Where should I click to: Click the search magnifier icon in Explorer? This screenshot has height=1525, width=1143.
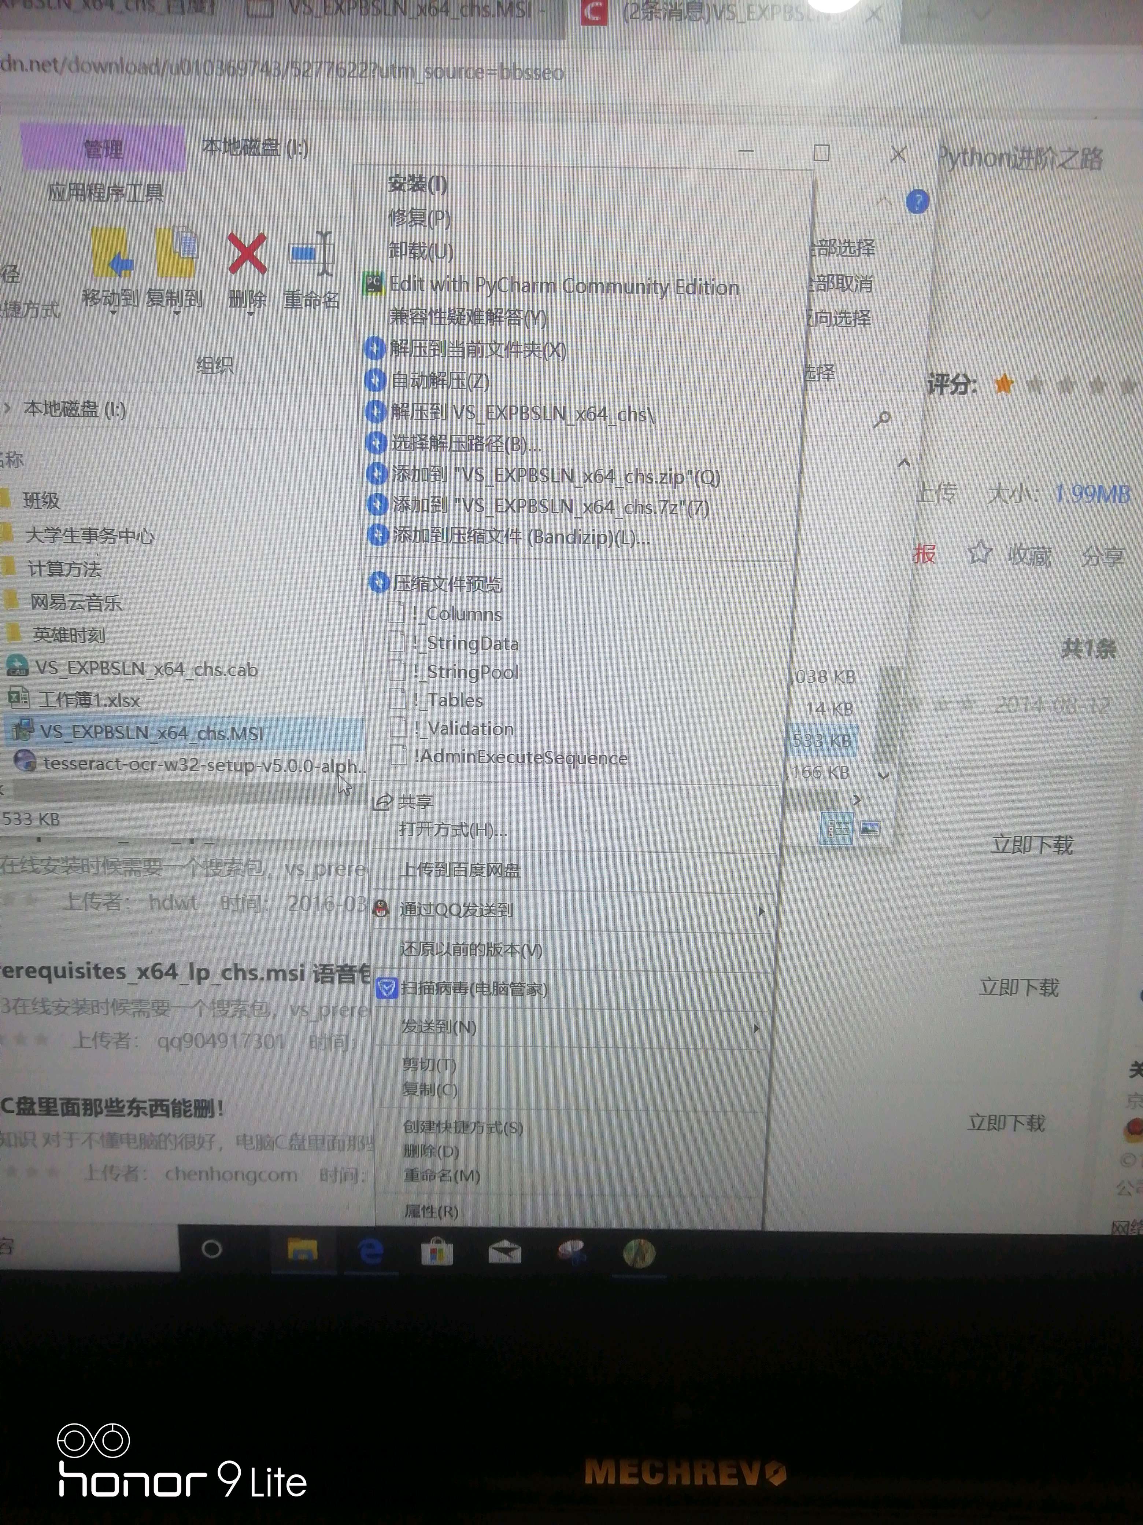click(882, 419)
